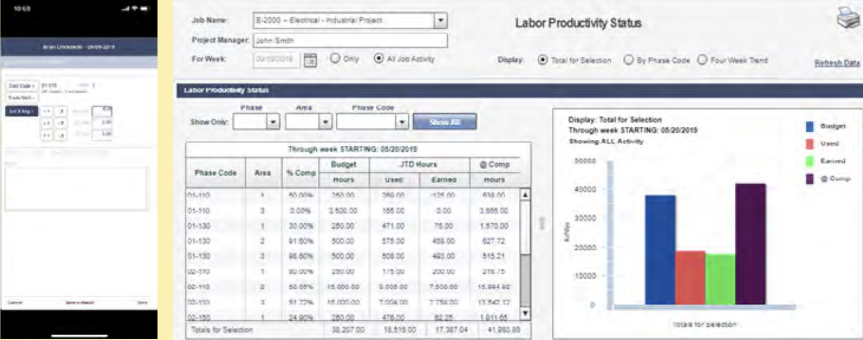Click the splitter handle between table and chart

click(542, 223)
